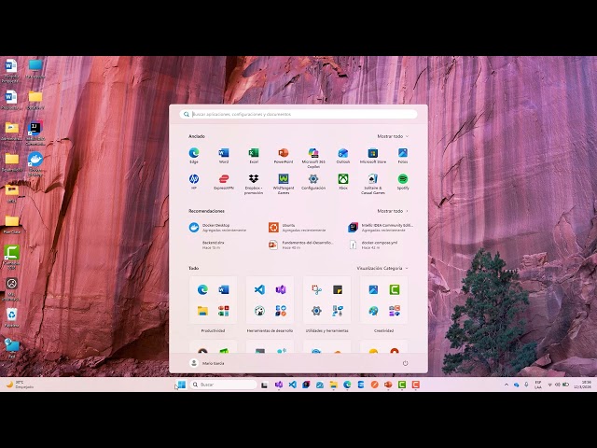
Task: Open orange circular app on the taskbar
Action: pyautogui.click(x=375, y=385)
